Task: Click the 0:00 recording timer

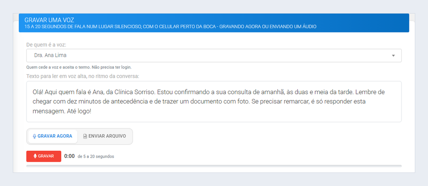Action: point(69,156)
